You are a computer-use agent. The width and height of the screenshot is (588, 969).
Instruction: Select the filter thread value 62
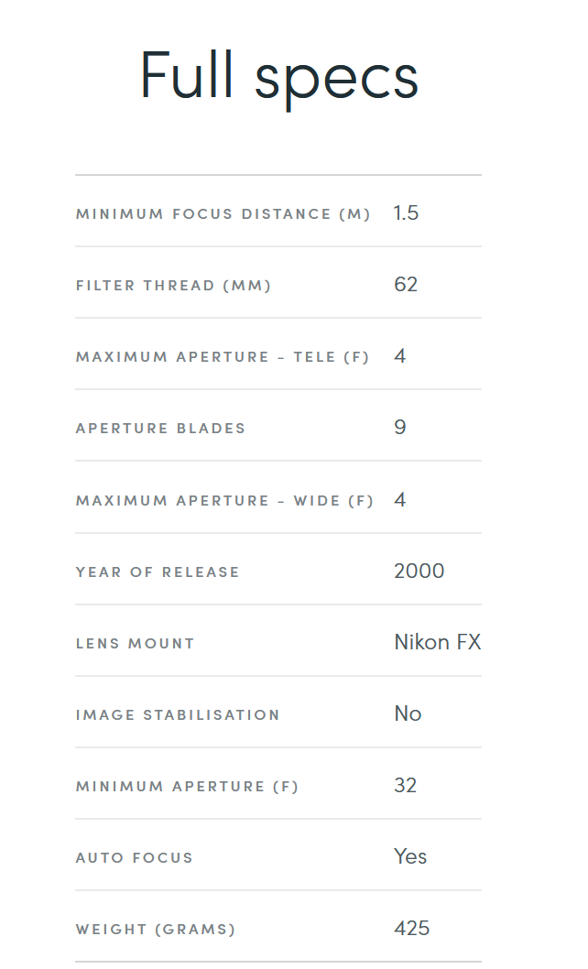(406, 285)
